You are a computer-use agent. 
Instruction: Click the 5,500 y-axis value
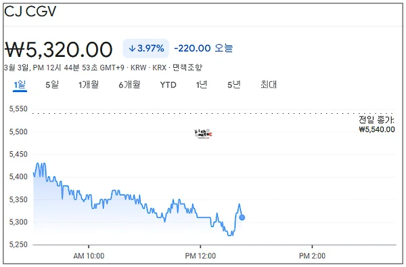[x=18, y=131]
